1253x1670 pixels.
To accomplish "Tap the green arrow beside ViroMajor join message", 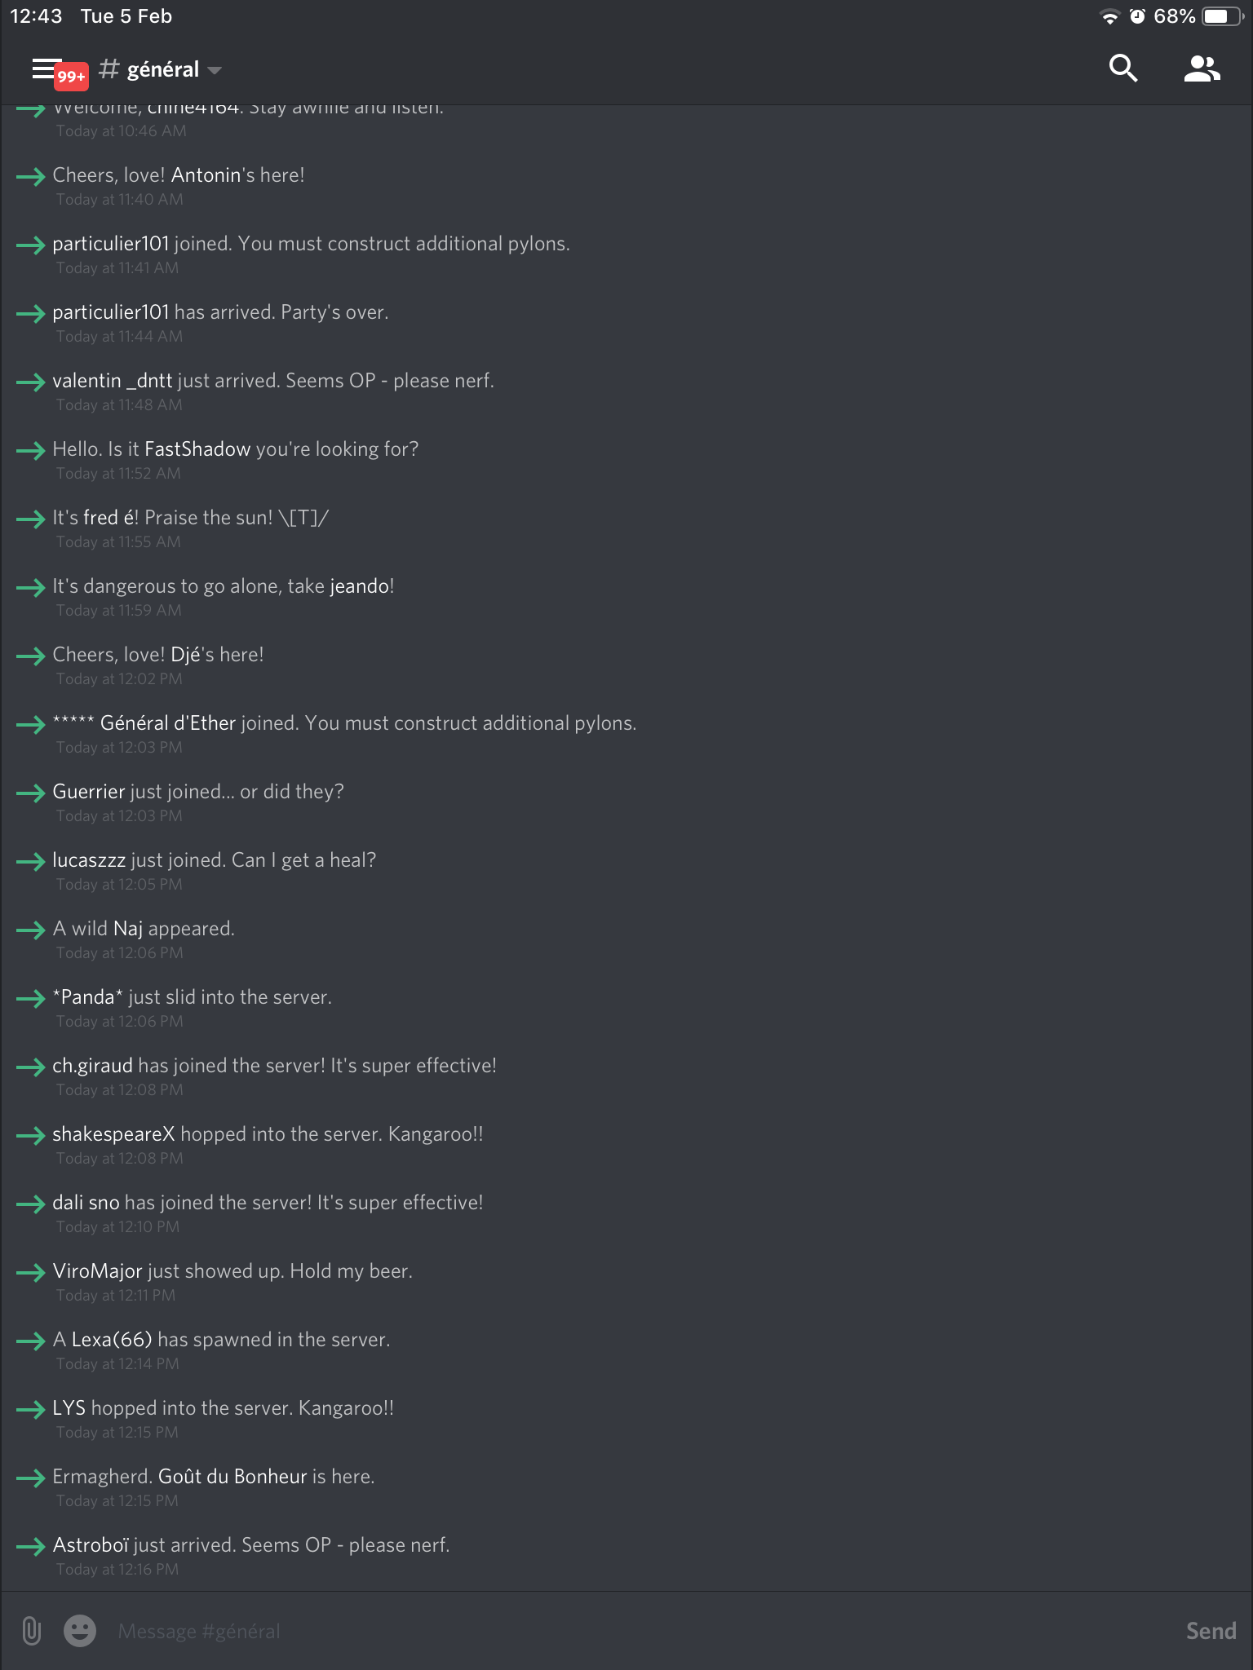I will click(x=31, y=1272).
